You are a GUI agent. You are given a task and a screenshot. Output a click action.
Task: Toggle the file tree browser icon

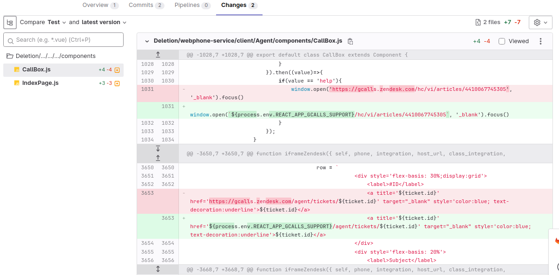click(10, 22)
